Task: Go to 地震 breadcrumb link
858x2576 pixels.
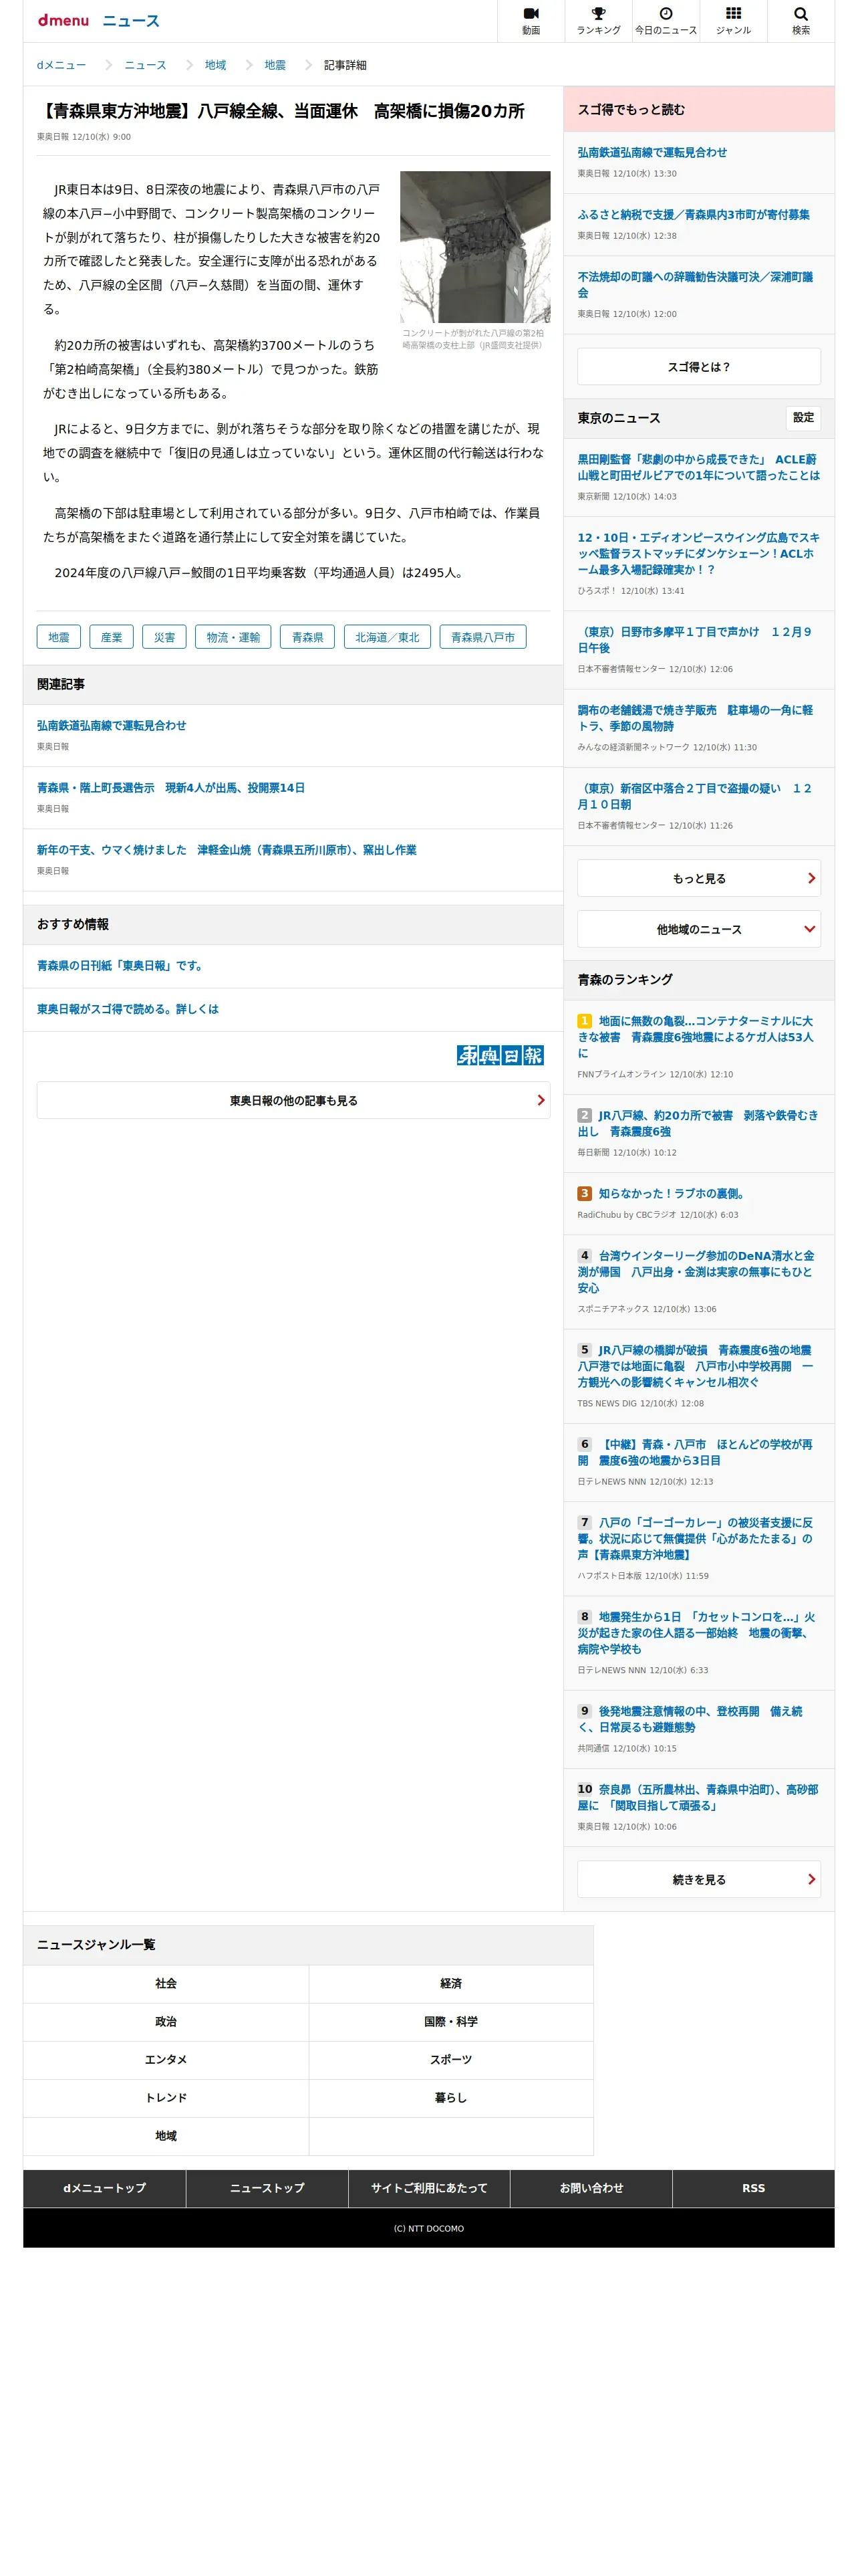Action: point(275,65)
